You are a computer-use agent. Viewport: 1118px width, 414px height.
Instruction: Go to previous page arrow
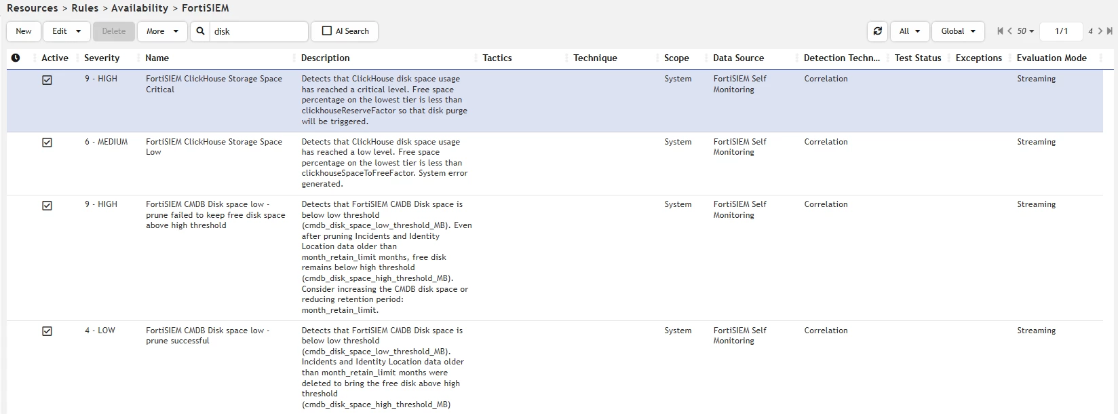(x=1009, y=31)
